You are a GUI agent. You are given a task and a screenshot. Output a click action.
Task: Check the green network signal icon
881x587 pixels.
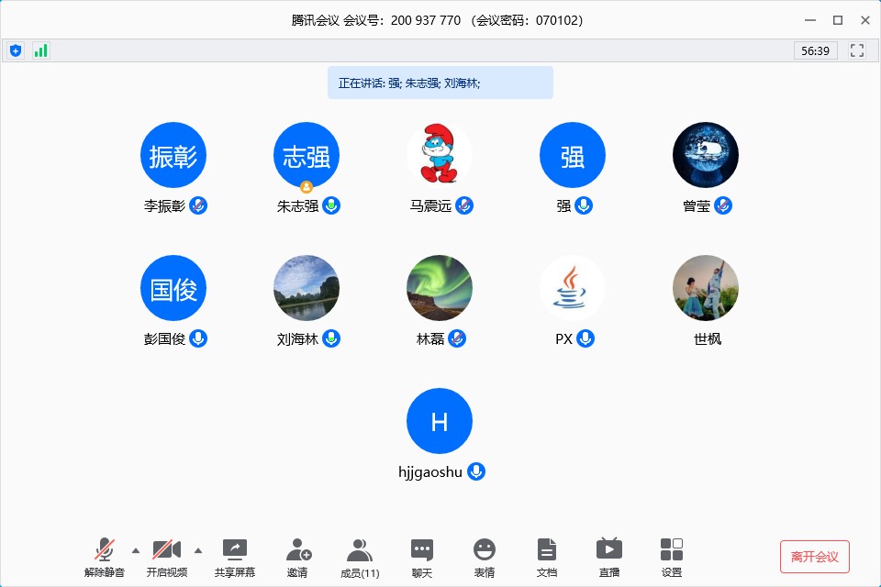40,50
